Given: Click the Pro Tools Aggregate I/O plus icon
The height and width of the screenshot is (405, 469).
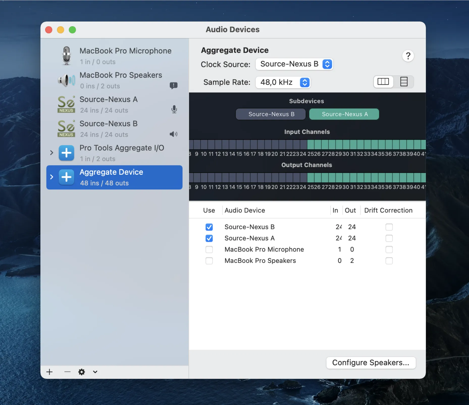Looking at the screenshot, I should point(66,153).
